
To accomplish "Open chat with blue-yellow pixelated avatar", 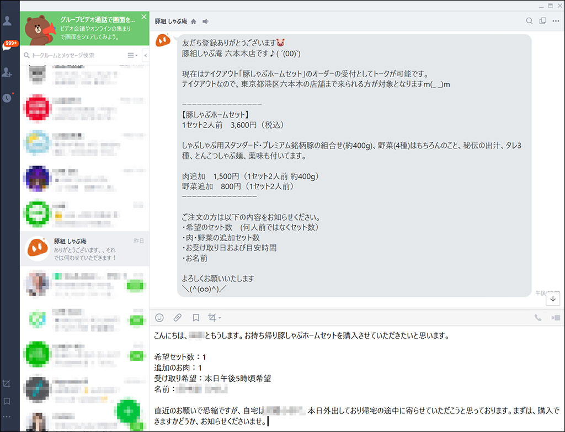I will 84,143.
